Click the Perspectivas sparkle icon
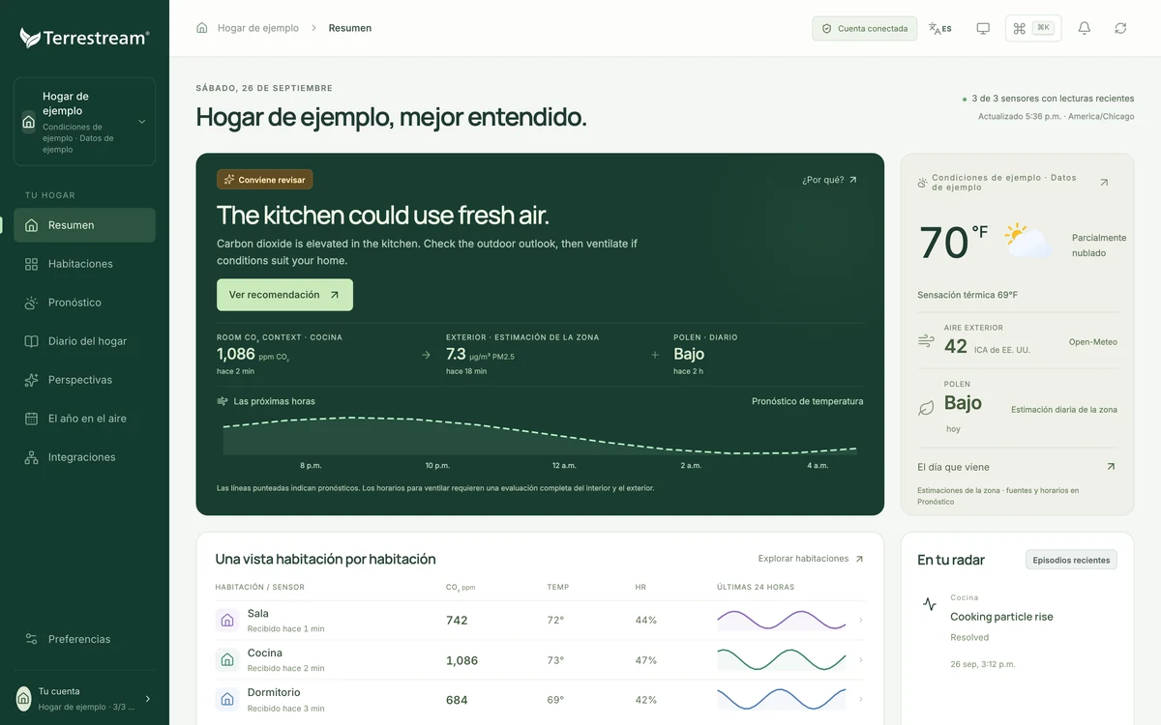1161x725 pixels. click(x=31, y=380)
